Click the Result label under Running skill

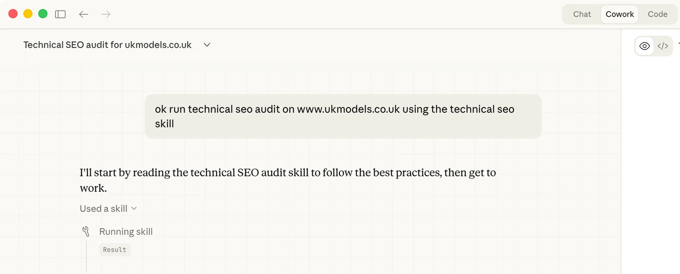click(x=115, y=250)
